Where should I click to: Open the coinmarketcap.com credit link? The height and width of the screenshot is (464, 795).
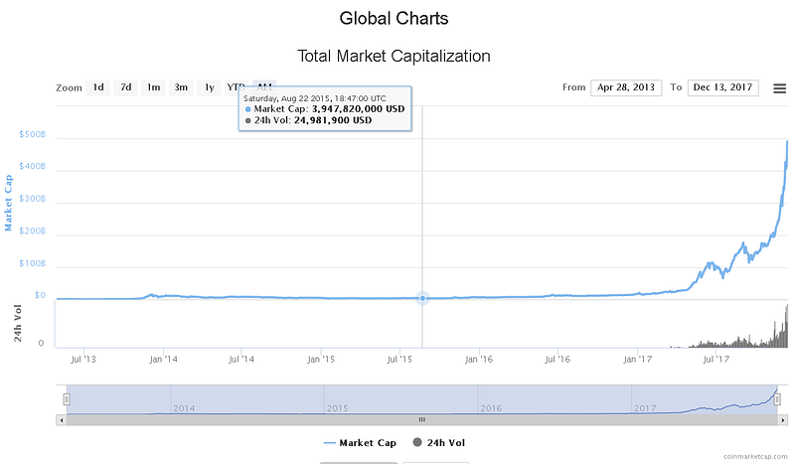pyautogui.click(x=756, y=456)
